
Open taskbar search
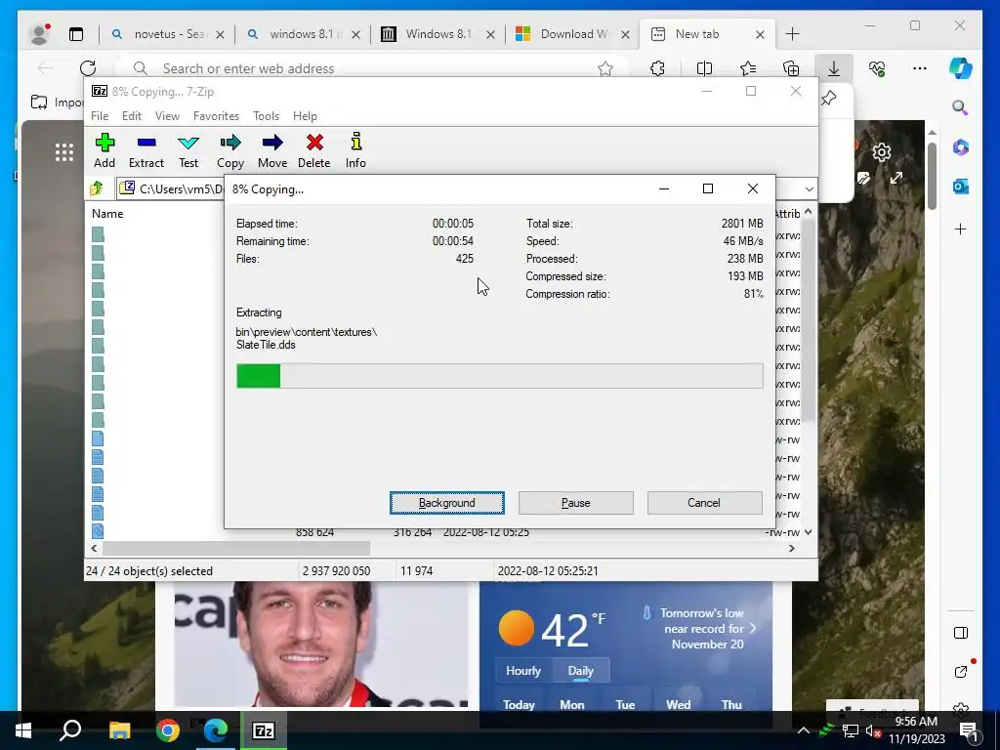70,730
